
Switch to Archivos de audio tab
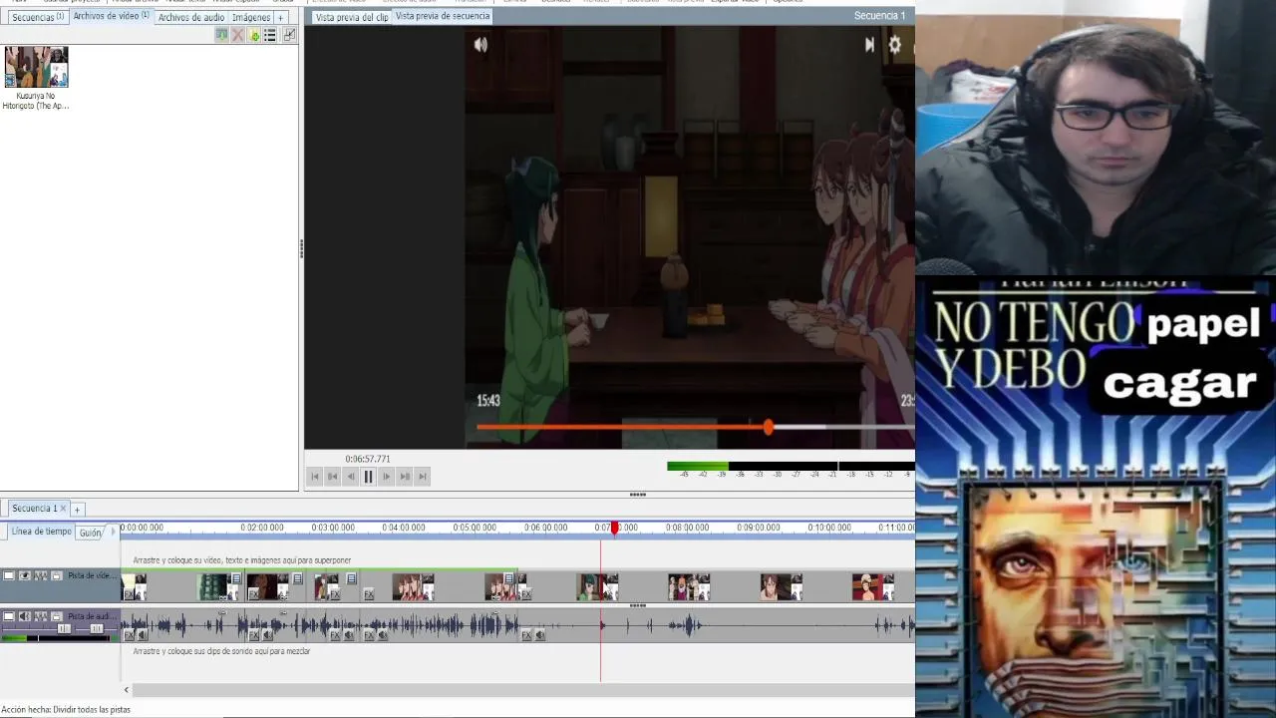(x=191, y=17)
